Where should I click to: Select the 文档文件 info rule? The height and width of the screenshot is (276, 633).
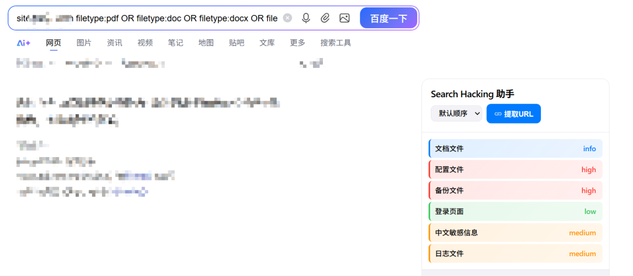coord(516,148)
